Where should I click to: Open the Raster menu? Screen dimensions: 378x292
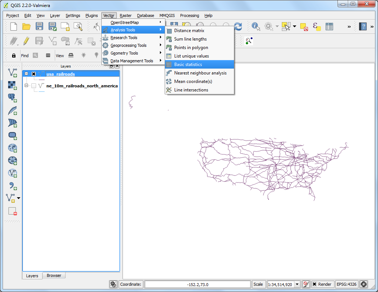point(126,15)
